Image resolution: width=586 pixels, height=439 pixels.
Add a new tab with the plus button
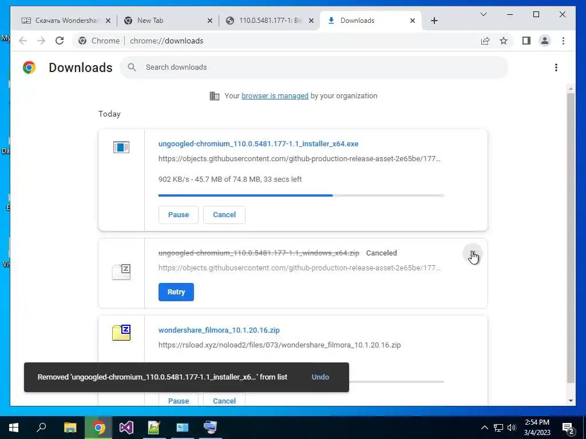click(434, 21)
